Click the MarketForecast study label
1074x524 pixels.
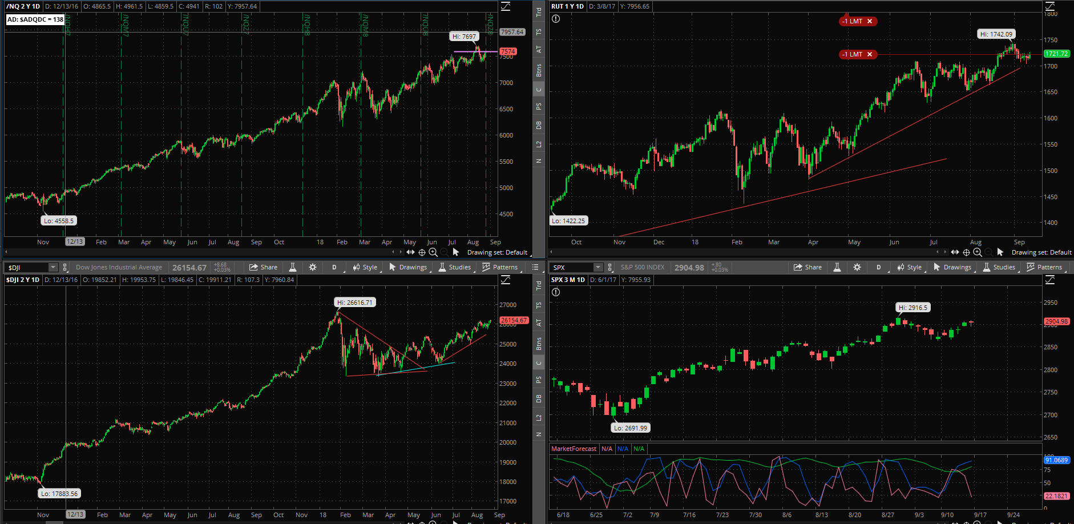point(574,449)
